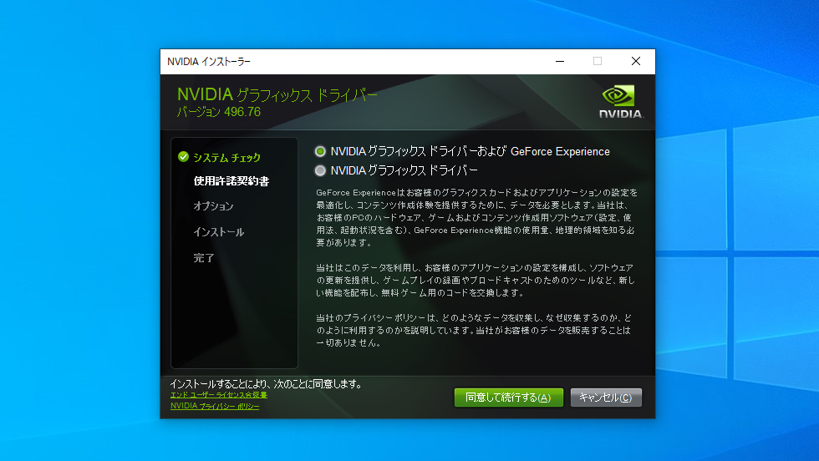Click the インストールすることにより agreement text
The image size is (819, 461).
267,383
